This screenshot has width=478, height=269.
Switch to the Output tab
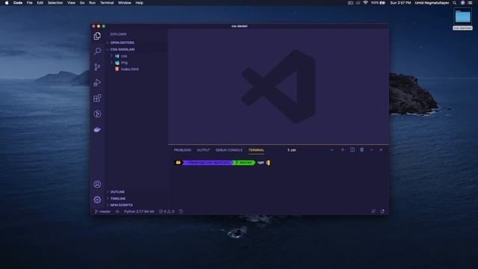pos(203,150)
